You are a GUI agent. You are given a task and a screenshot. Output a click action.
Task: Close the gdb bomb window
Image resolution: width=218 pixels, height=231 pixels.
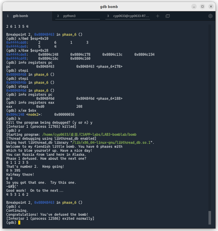click(211, 7)
